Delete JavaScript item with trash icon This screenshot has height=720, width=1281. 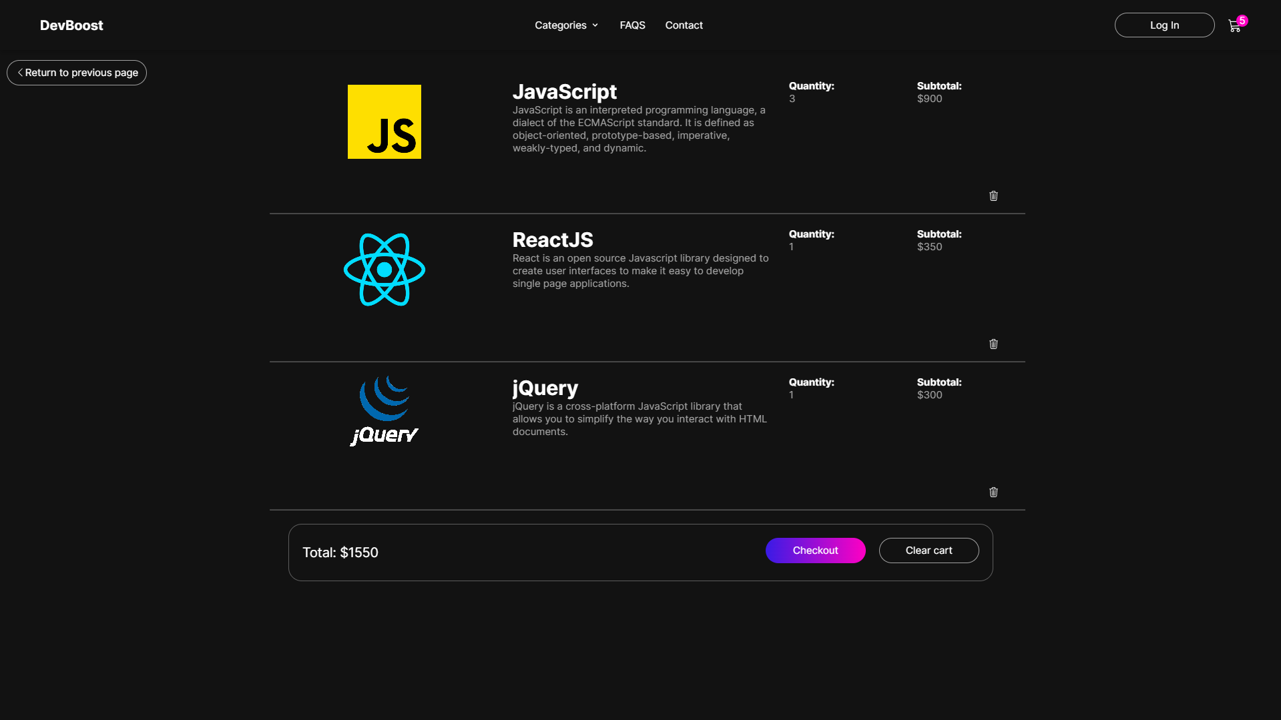[x=993, y=196]
